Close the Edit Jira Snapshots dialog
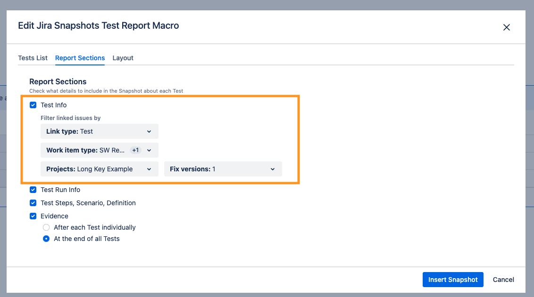 coord(507,27)
